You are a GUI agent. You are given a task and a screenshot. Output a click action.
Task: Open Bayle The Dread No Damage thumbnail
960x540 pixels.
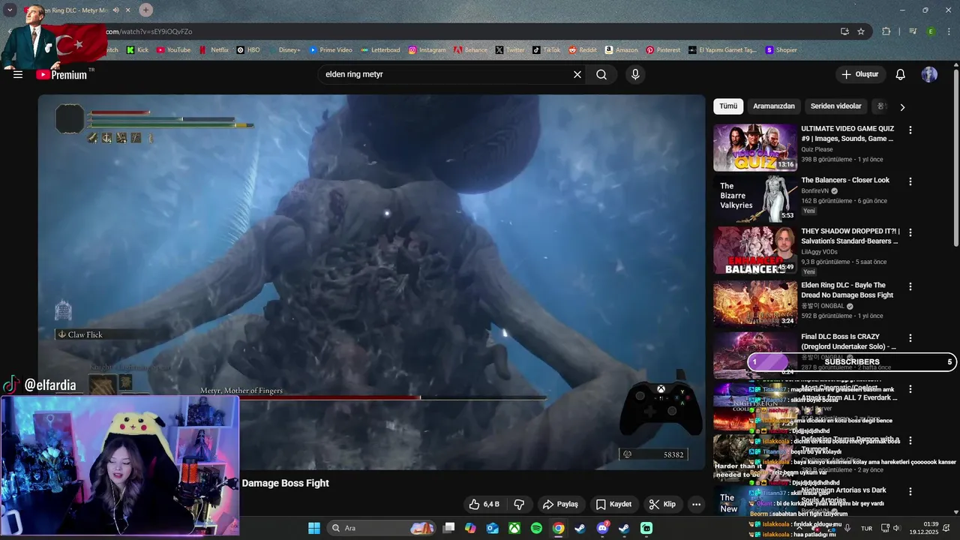[755, 304]
